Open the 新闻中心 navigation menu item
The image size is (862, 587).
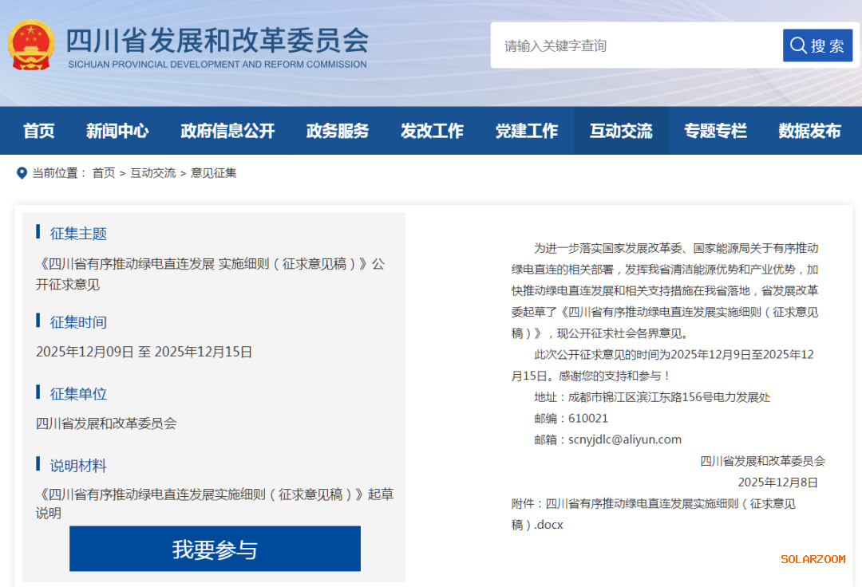click(117, 131)
